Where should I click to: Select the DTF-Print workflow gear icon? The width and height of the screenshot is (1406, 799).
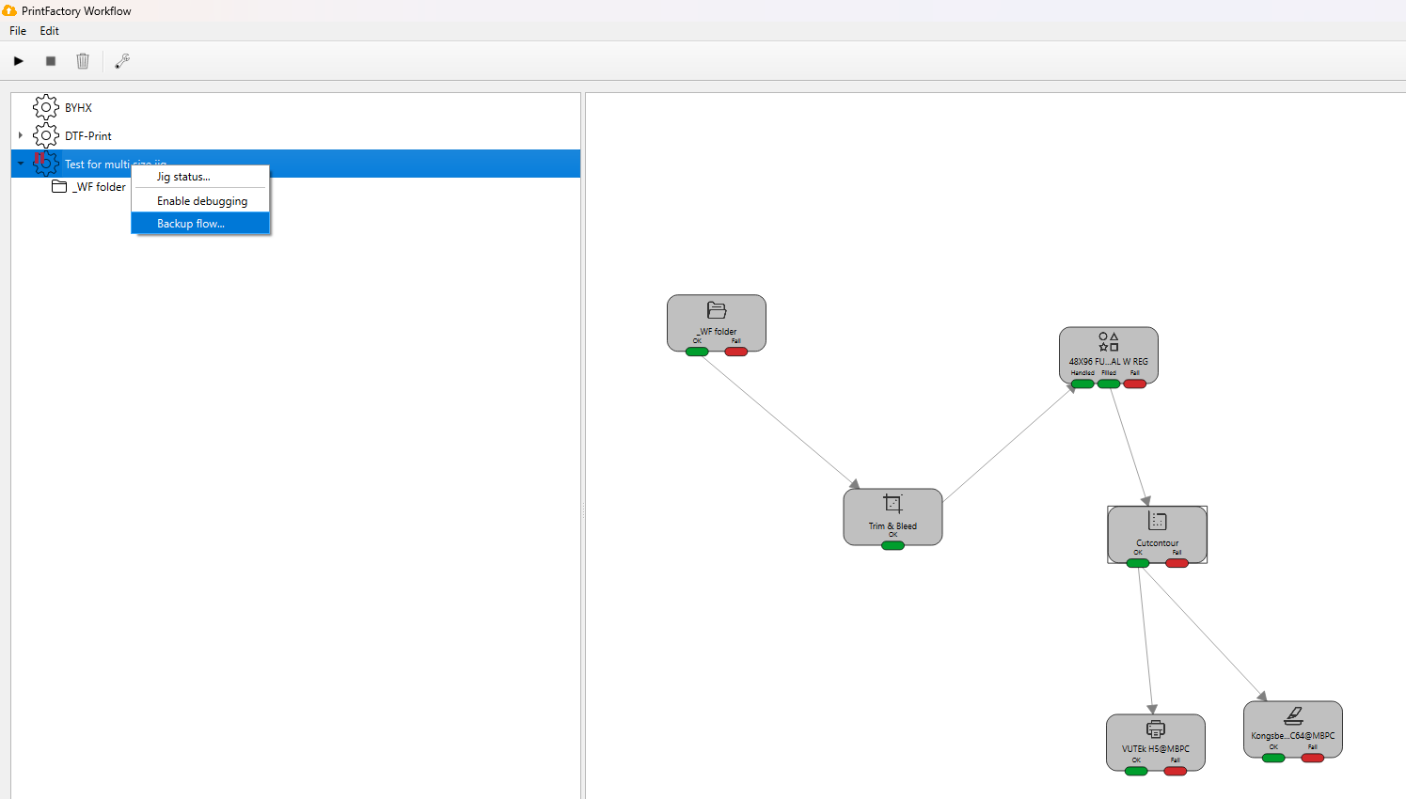click(x=46, y=135)
